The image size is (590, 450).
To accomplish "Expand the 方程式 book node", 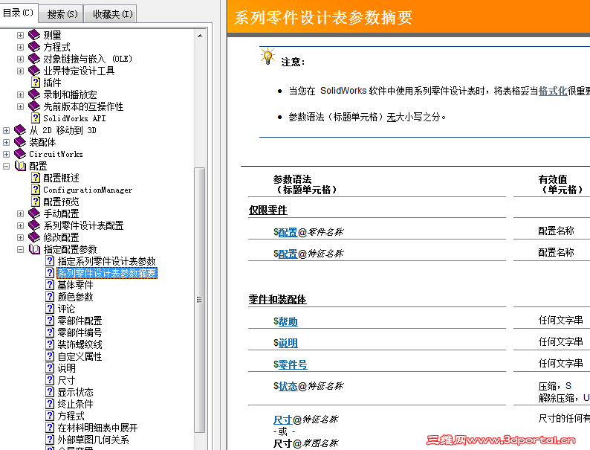I will pyautogui.click(x=20, y=47).
